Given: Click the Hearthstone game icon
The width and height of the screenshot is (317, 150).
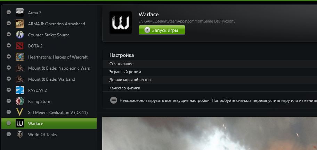Looking at the screenshot, I should click(x=20, y=57).
